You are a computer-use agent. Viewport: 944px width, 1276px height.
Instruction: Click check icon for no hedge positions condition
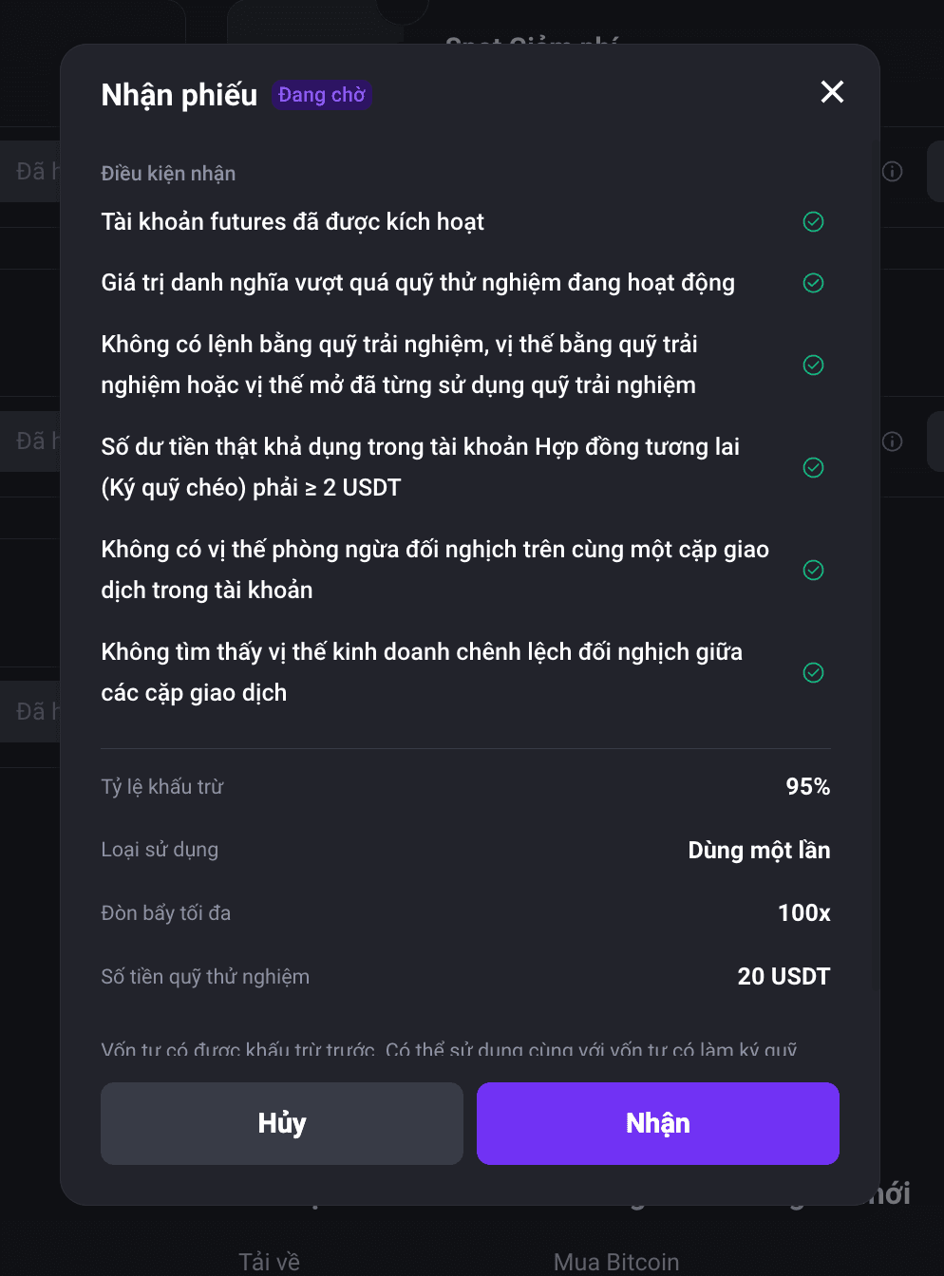814,570
